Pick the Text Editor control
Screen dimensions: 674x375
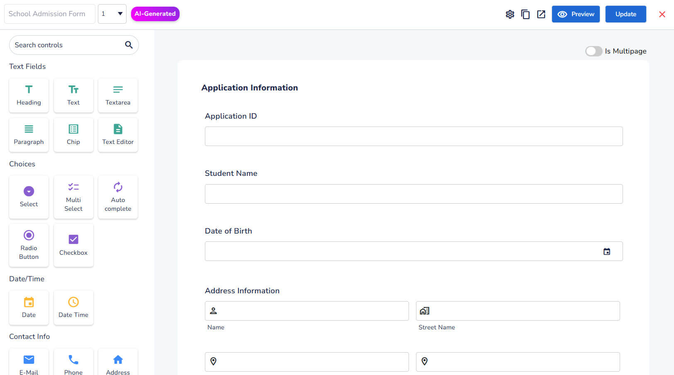(118, 135)
